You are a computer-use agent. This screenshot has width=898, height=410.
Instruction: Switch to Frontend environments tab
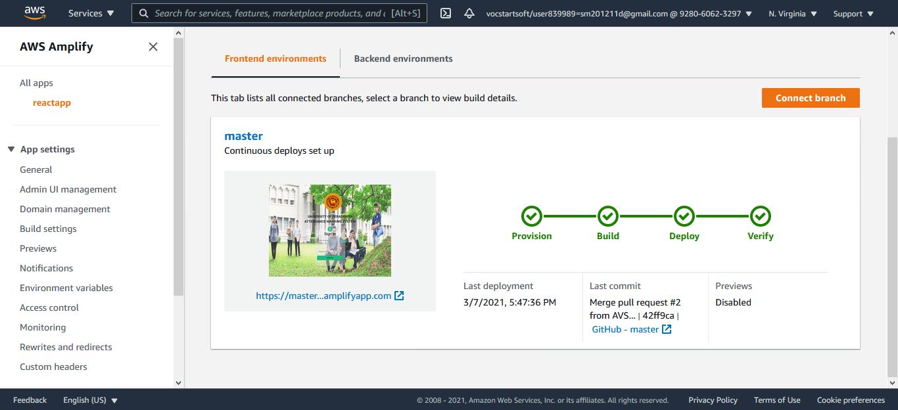(275, 58)
